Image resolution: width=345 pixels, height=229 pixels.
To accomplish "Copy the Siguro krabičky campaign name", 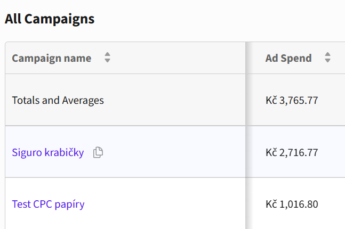I will pos(98,152).
